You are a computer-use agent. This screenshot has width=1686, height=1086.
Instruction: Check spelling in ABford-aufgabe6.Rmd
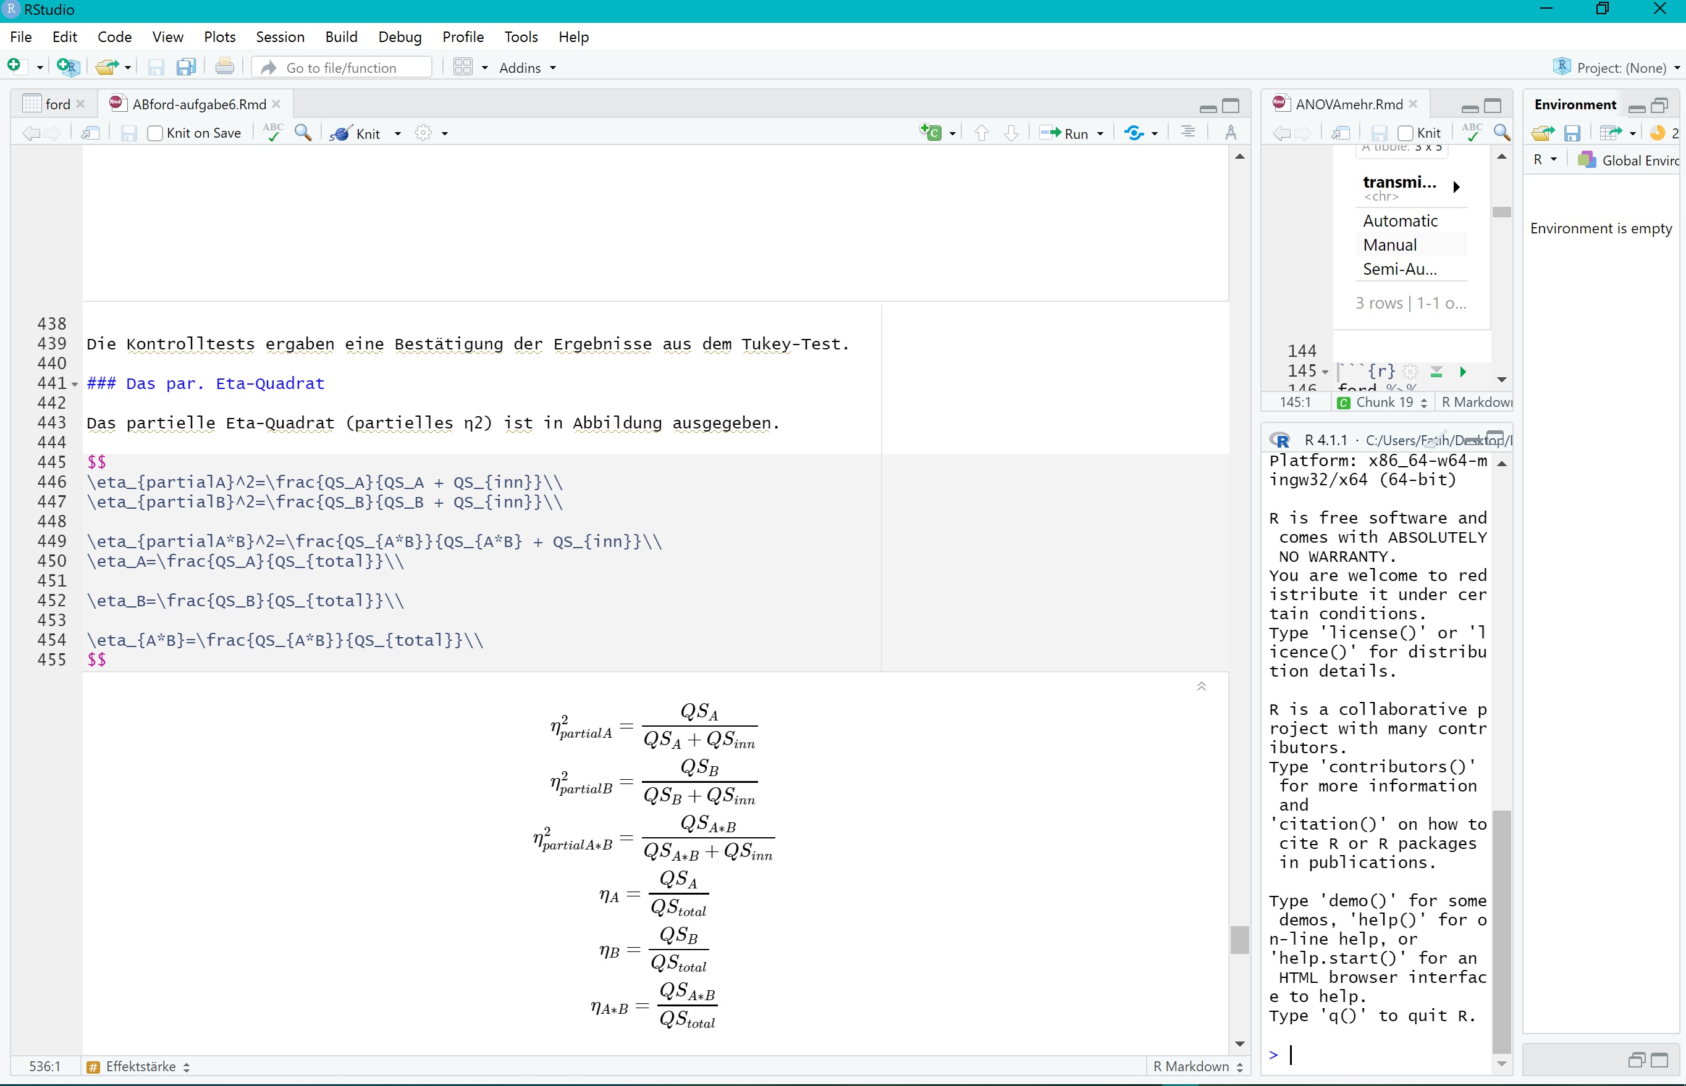(273, 133)
